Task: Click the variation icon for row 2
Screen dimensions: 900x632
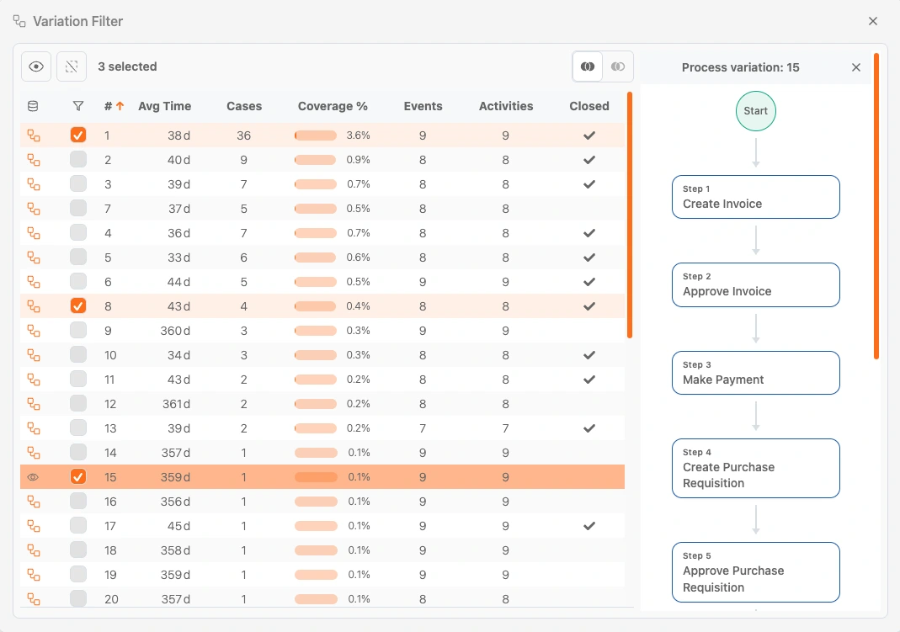Action: [x=34, y=160]
